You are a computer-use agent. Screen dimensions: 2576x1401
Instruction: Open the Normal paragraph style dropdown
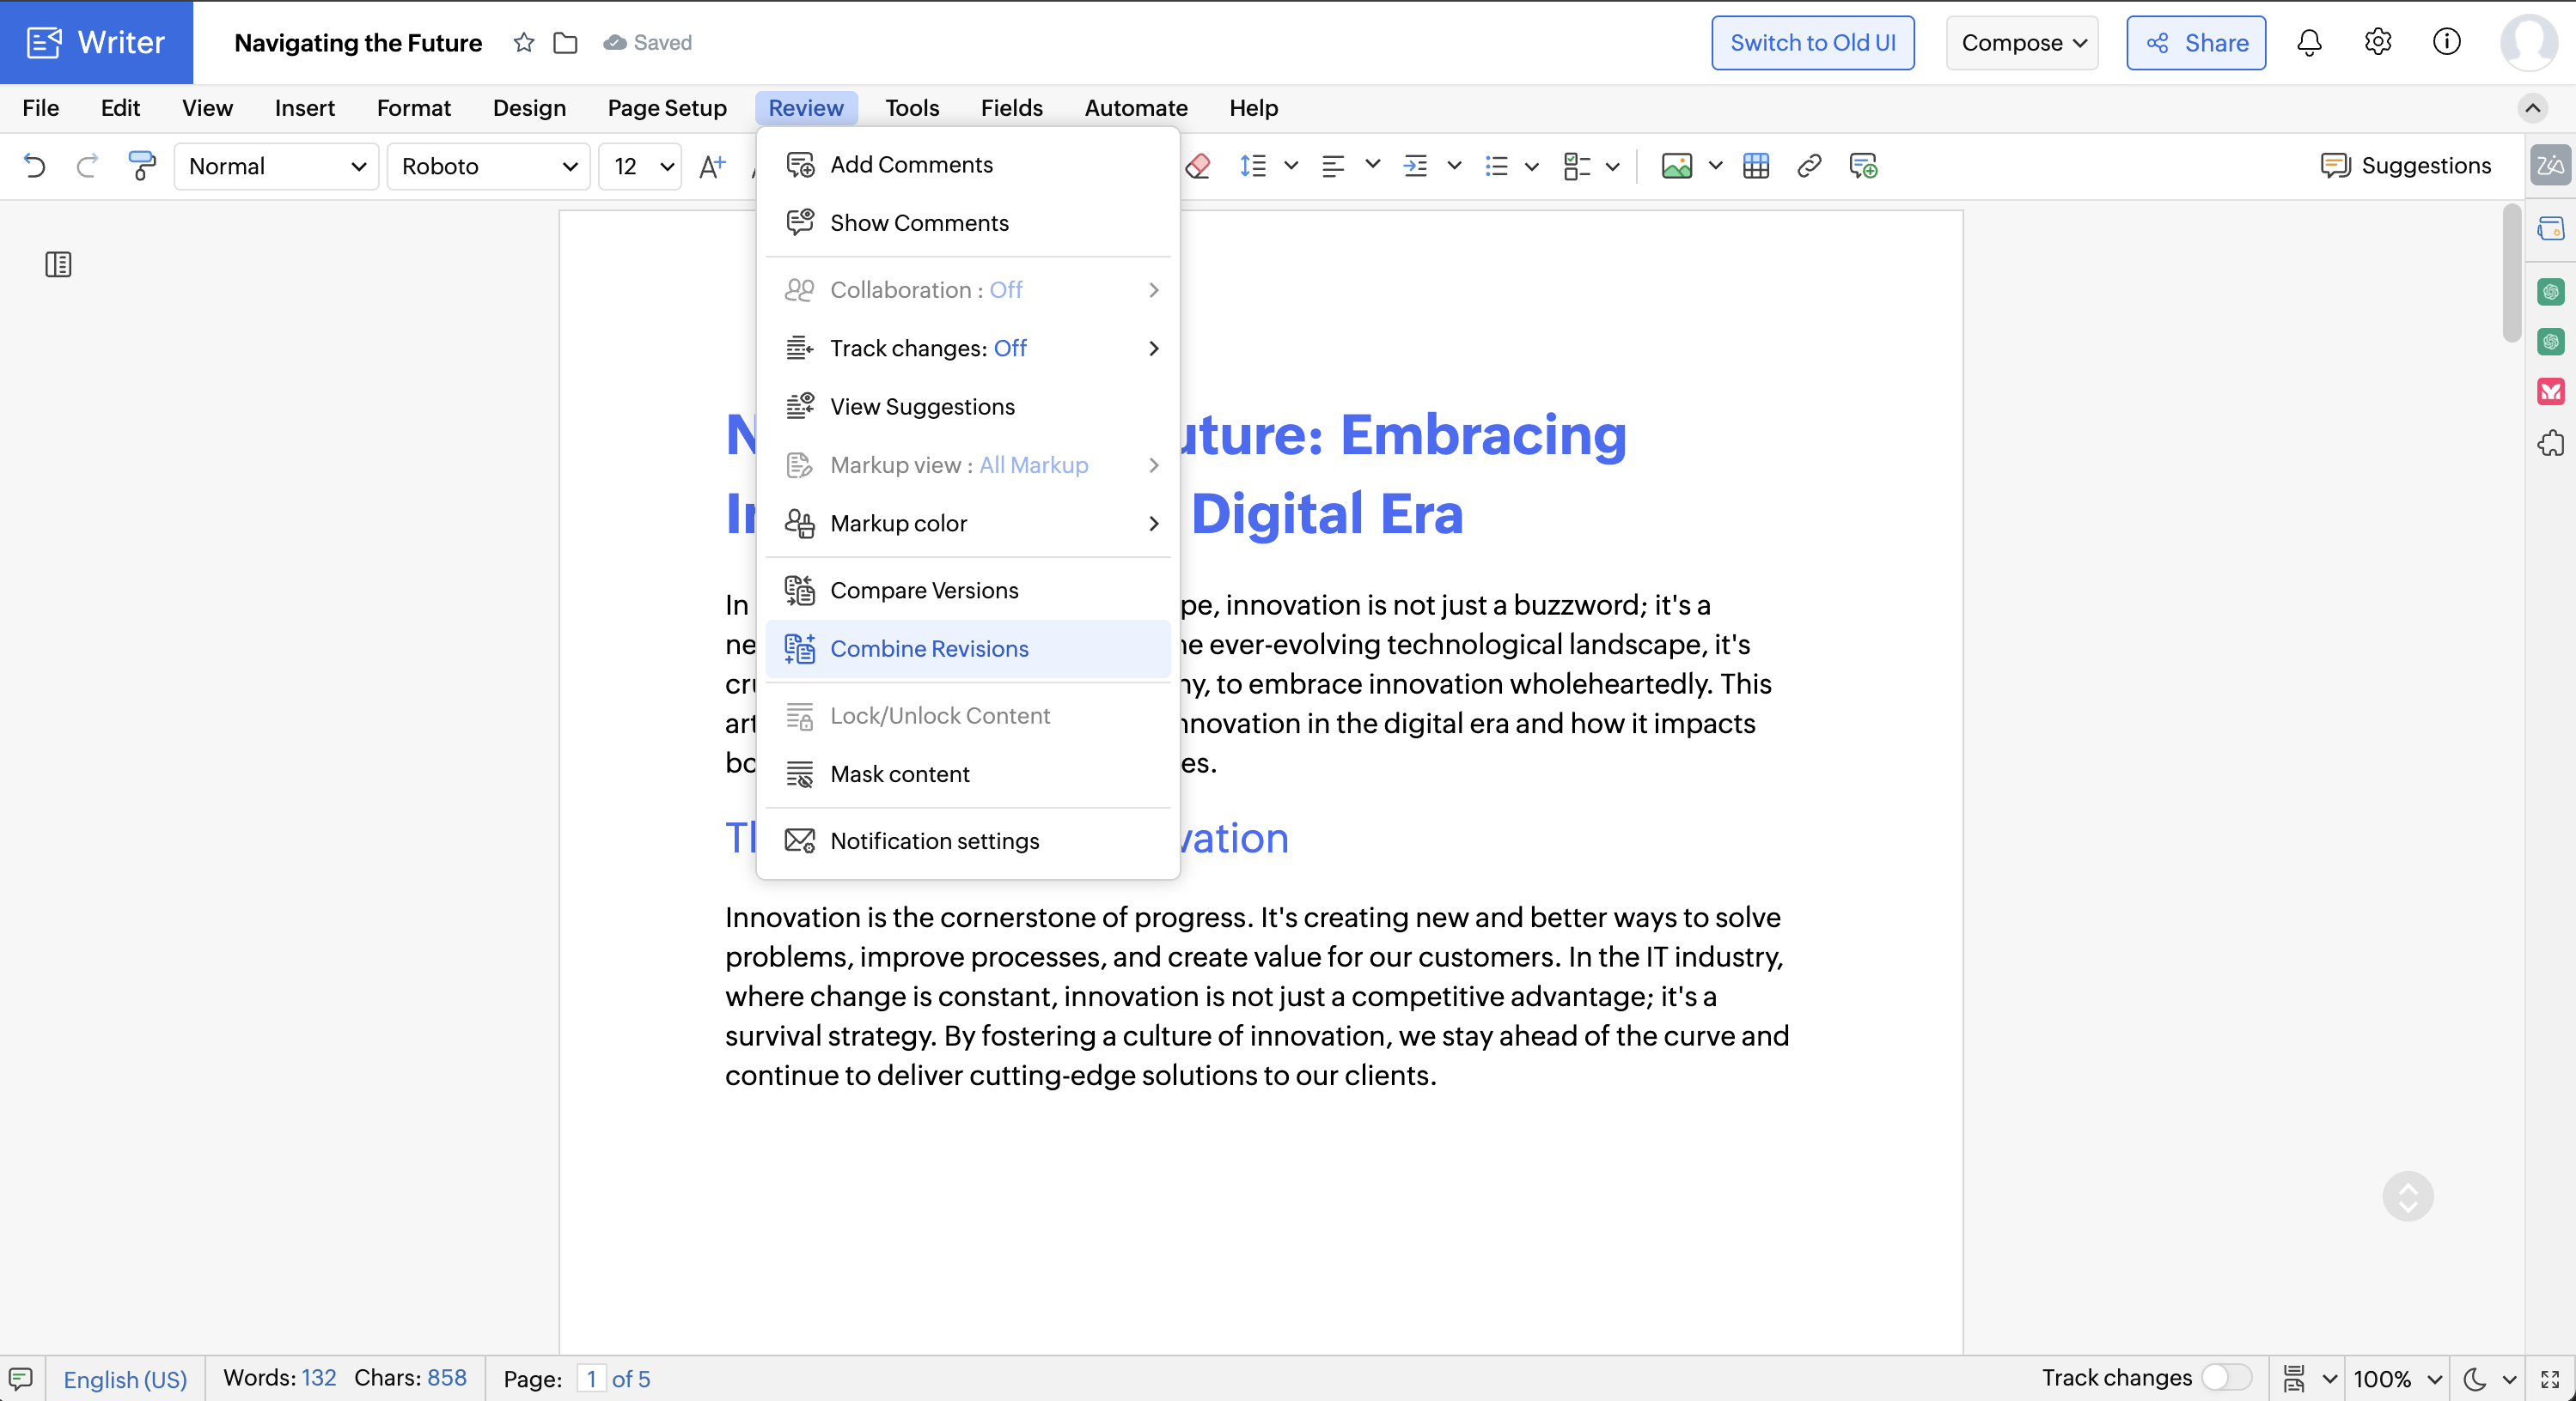276,166
